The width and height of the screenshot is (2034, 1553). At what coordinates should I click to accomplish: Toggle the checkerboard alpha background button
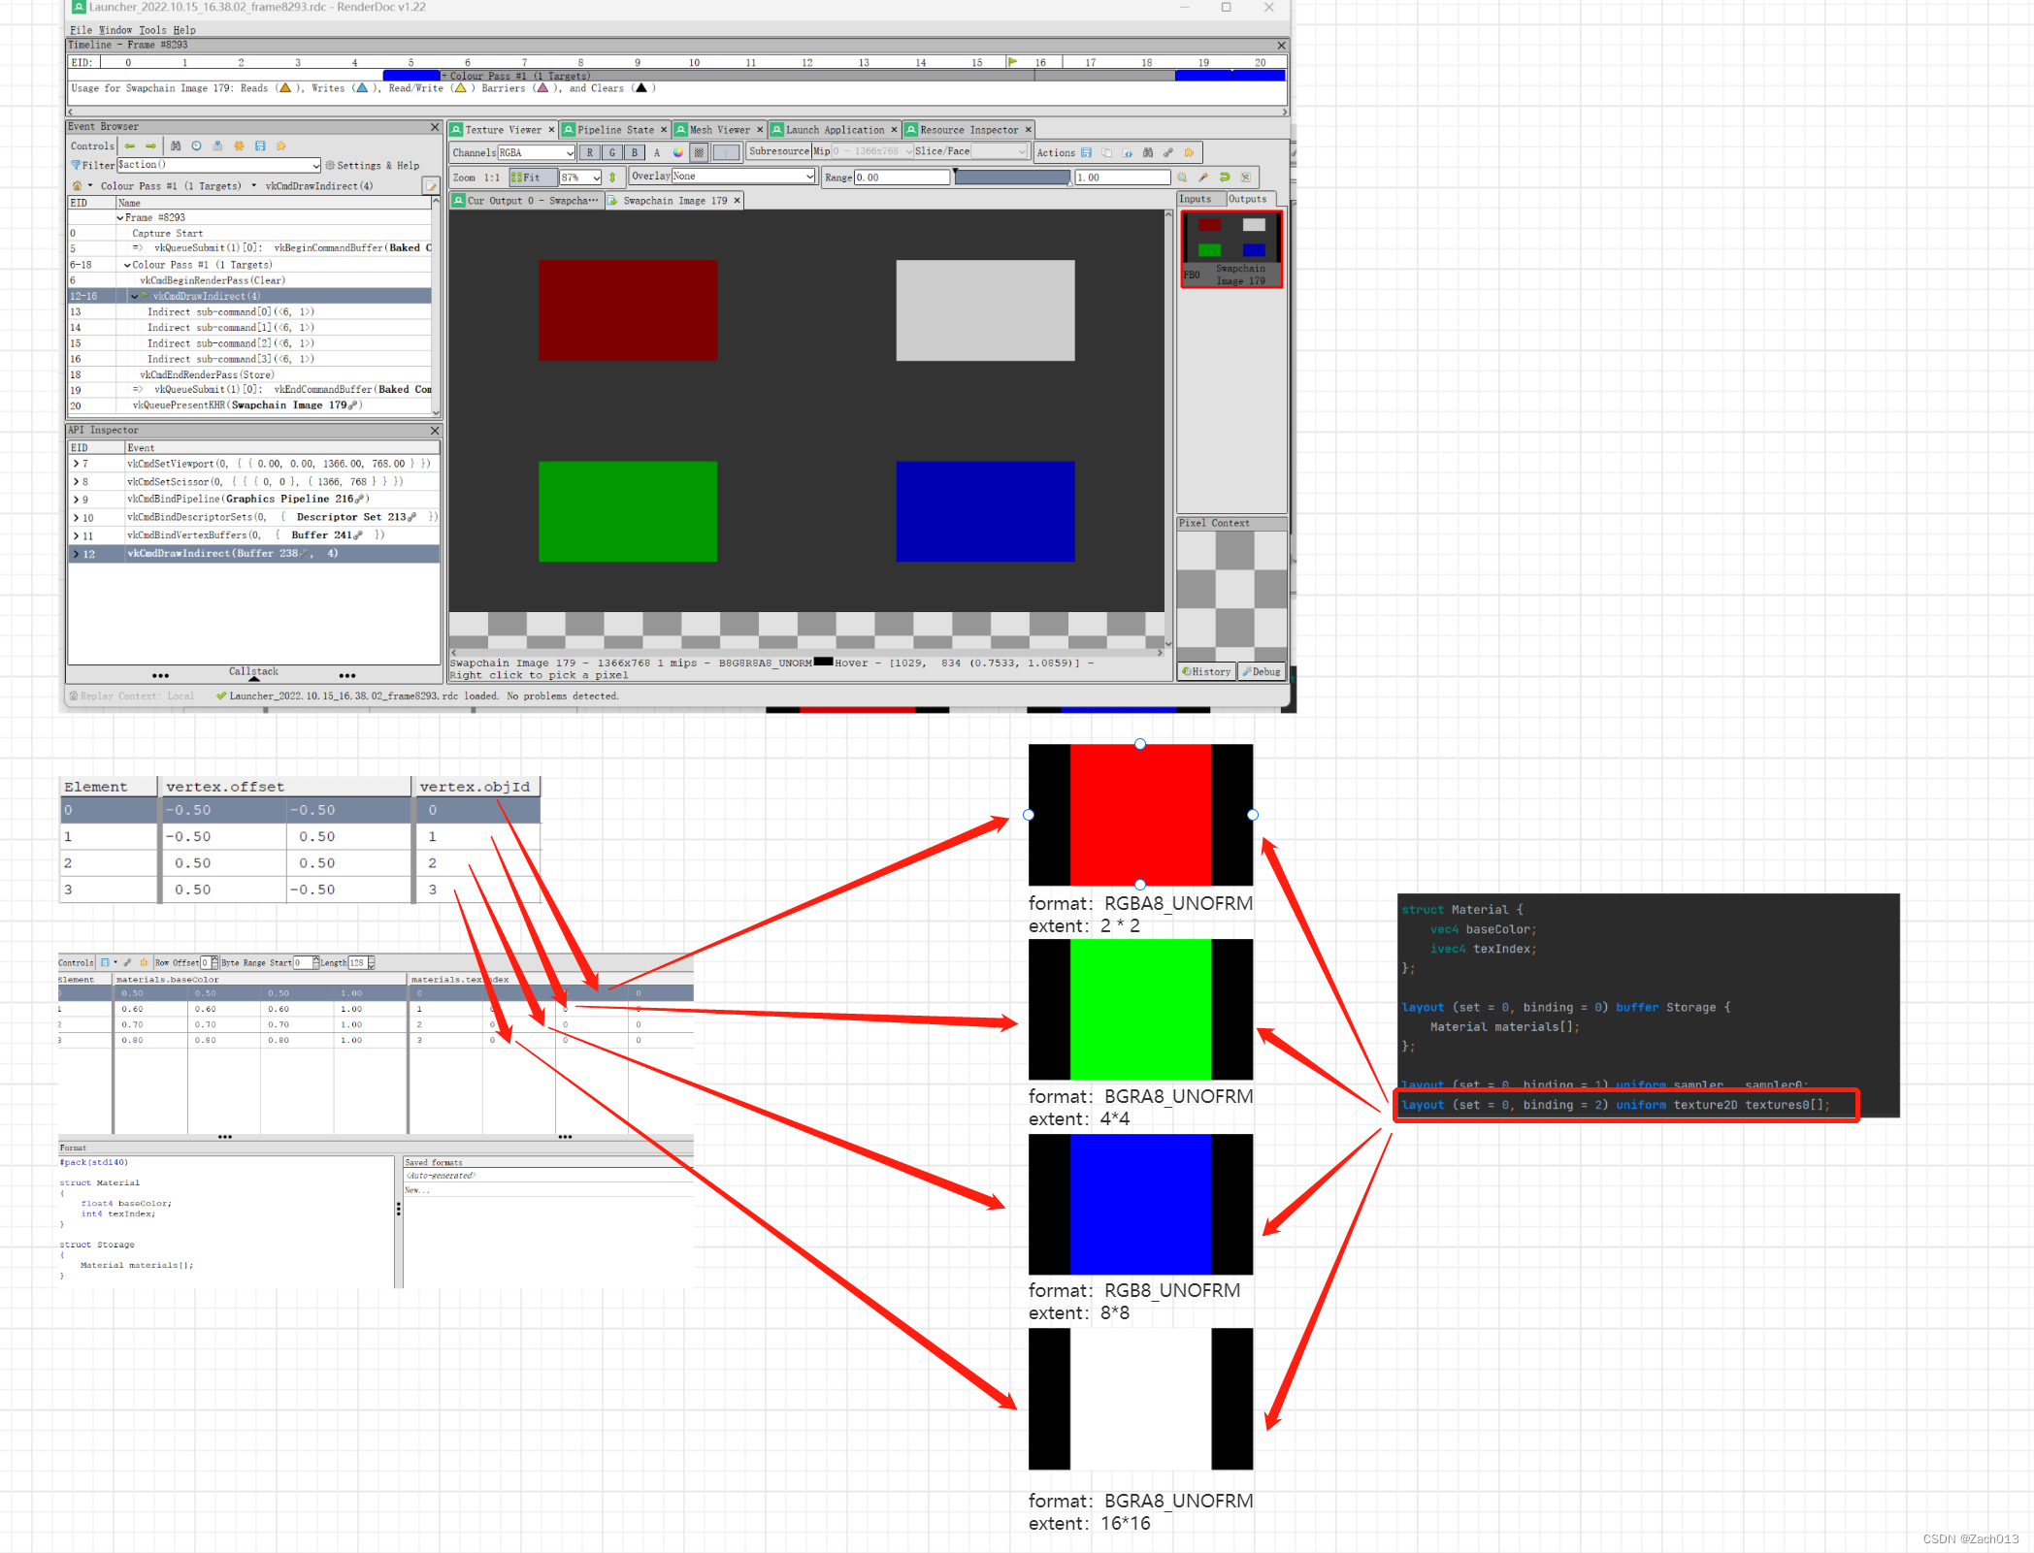pyautogui.click(x=699, y=153)
